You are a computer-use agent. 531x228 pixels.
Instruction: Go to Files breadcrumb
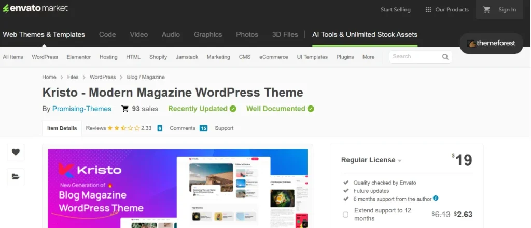pos(73,77)
